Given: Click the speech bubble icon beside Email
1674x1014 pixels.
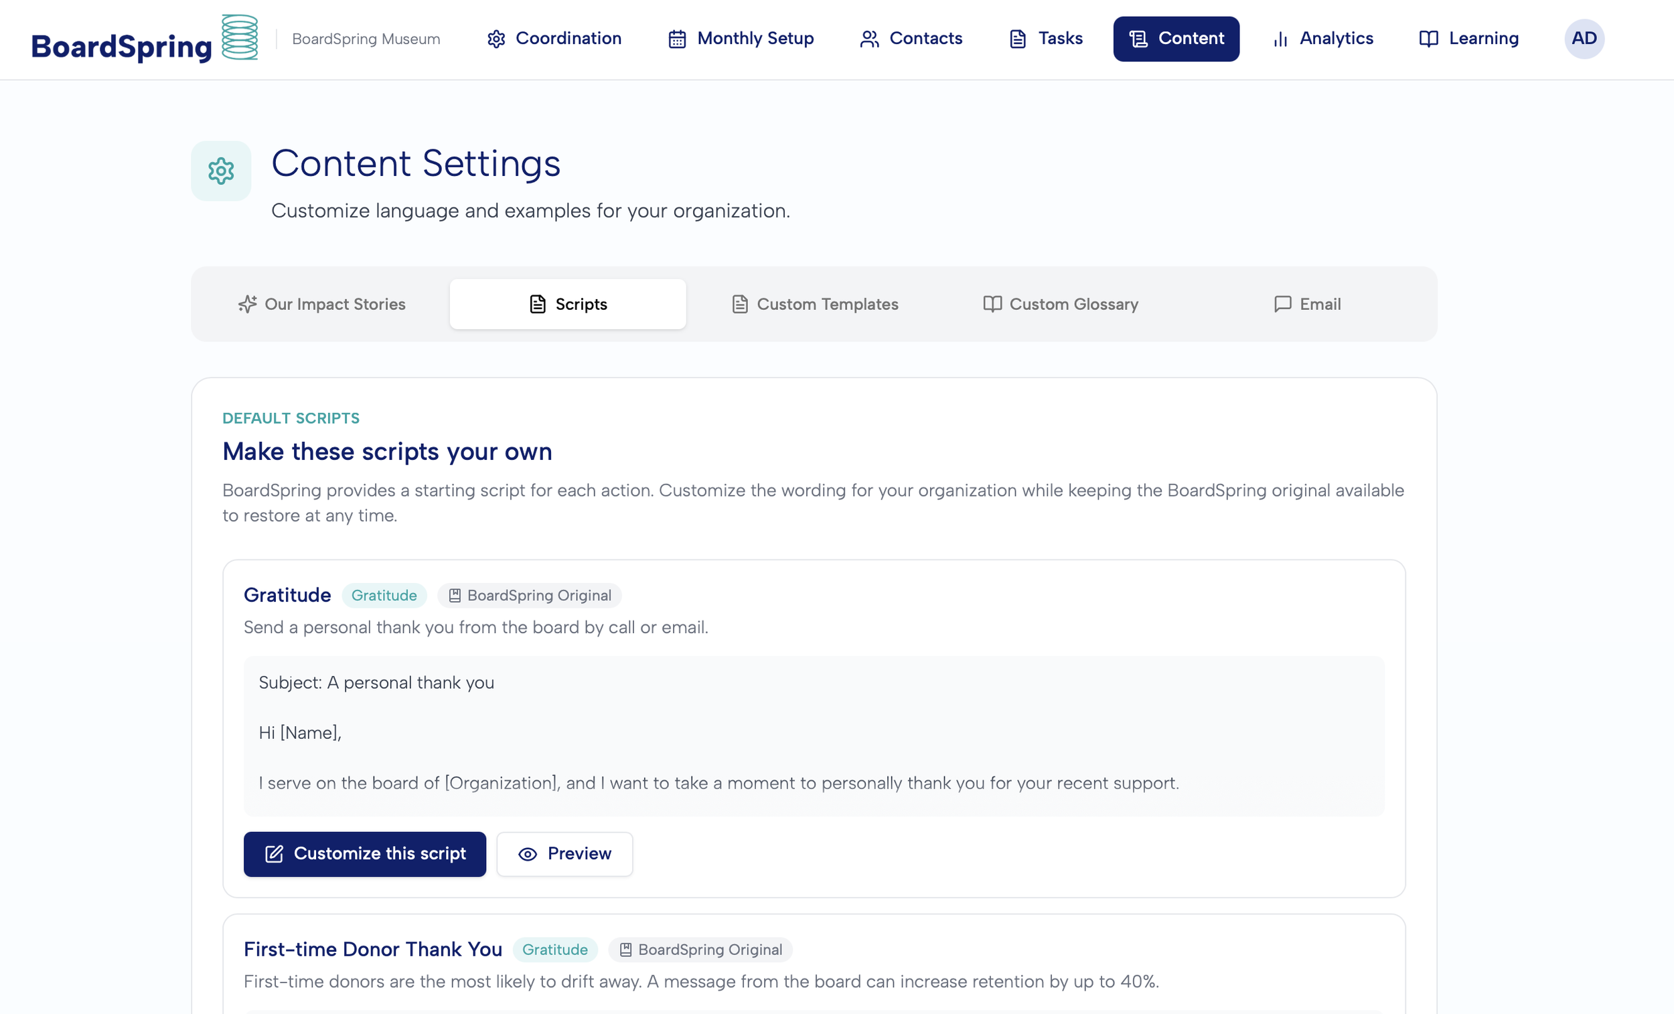Looking at the screenshot, I should coord(1283,305).
